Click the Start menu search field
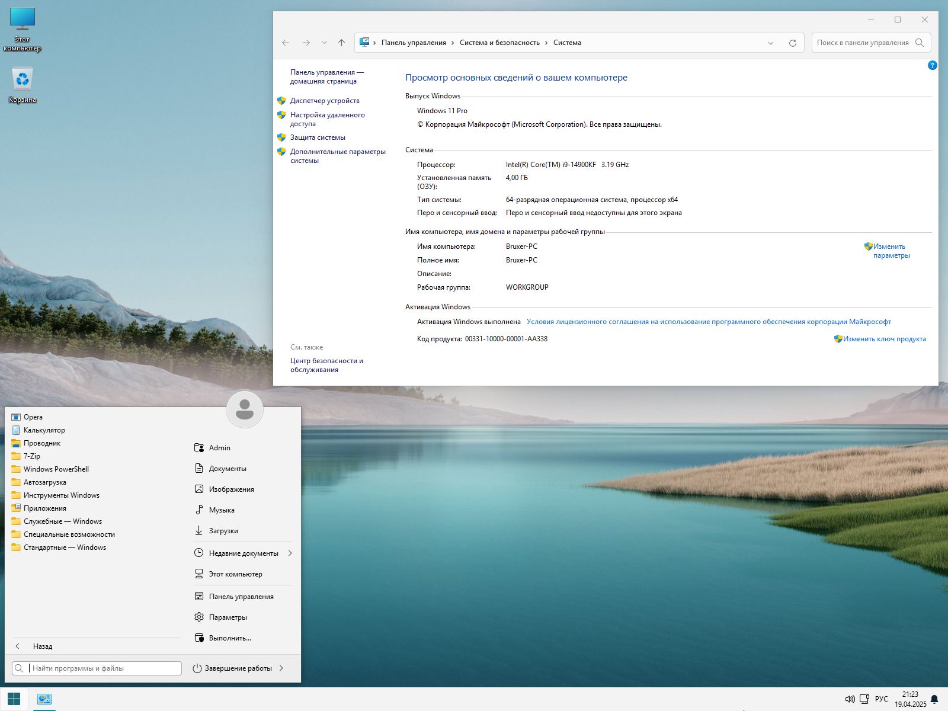 (x=104, y=668)
